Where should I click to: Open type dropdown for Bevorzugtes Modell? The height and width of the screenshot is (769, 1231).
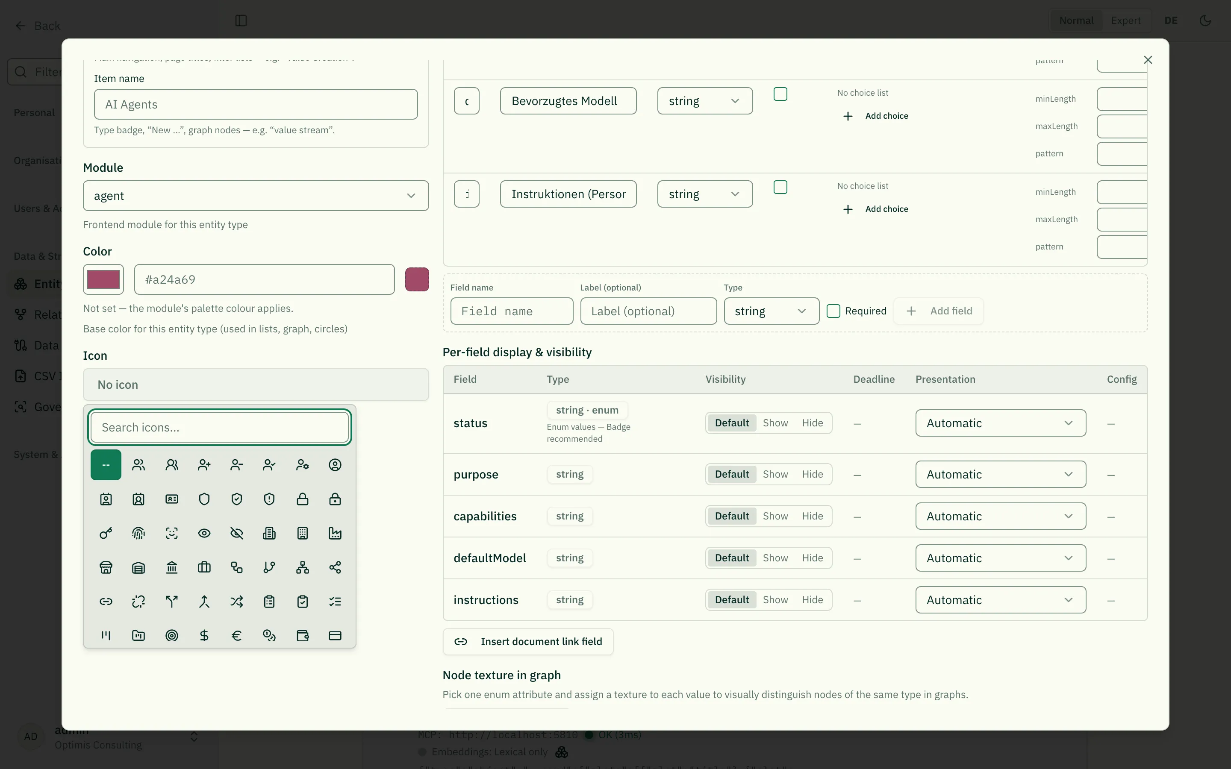tap(704, 101)
